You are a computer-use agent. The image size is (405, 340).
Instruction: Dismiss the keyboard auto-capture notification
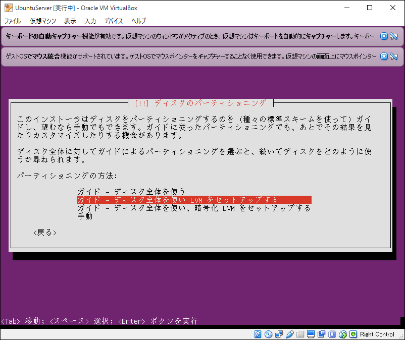click(x=384, y=36)
